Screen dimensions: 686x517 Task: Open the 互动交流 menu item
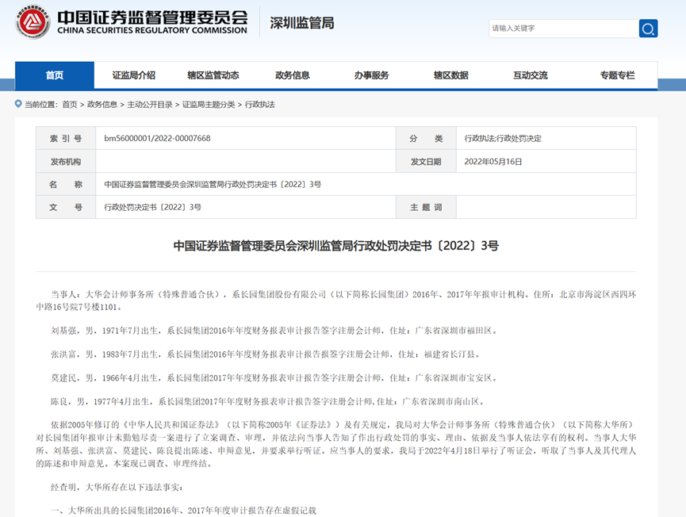pyautogui.click(x=530, y=75)
